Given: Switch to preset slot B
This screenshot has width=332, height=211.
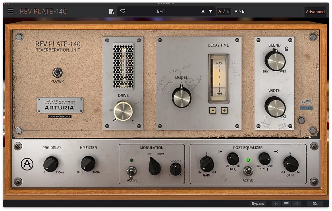Looking at the screenshot, I should (228, 12).
